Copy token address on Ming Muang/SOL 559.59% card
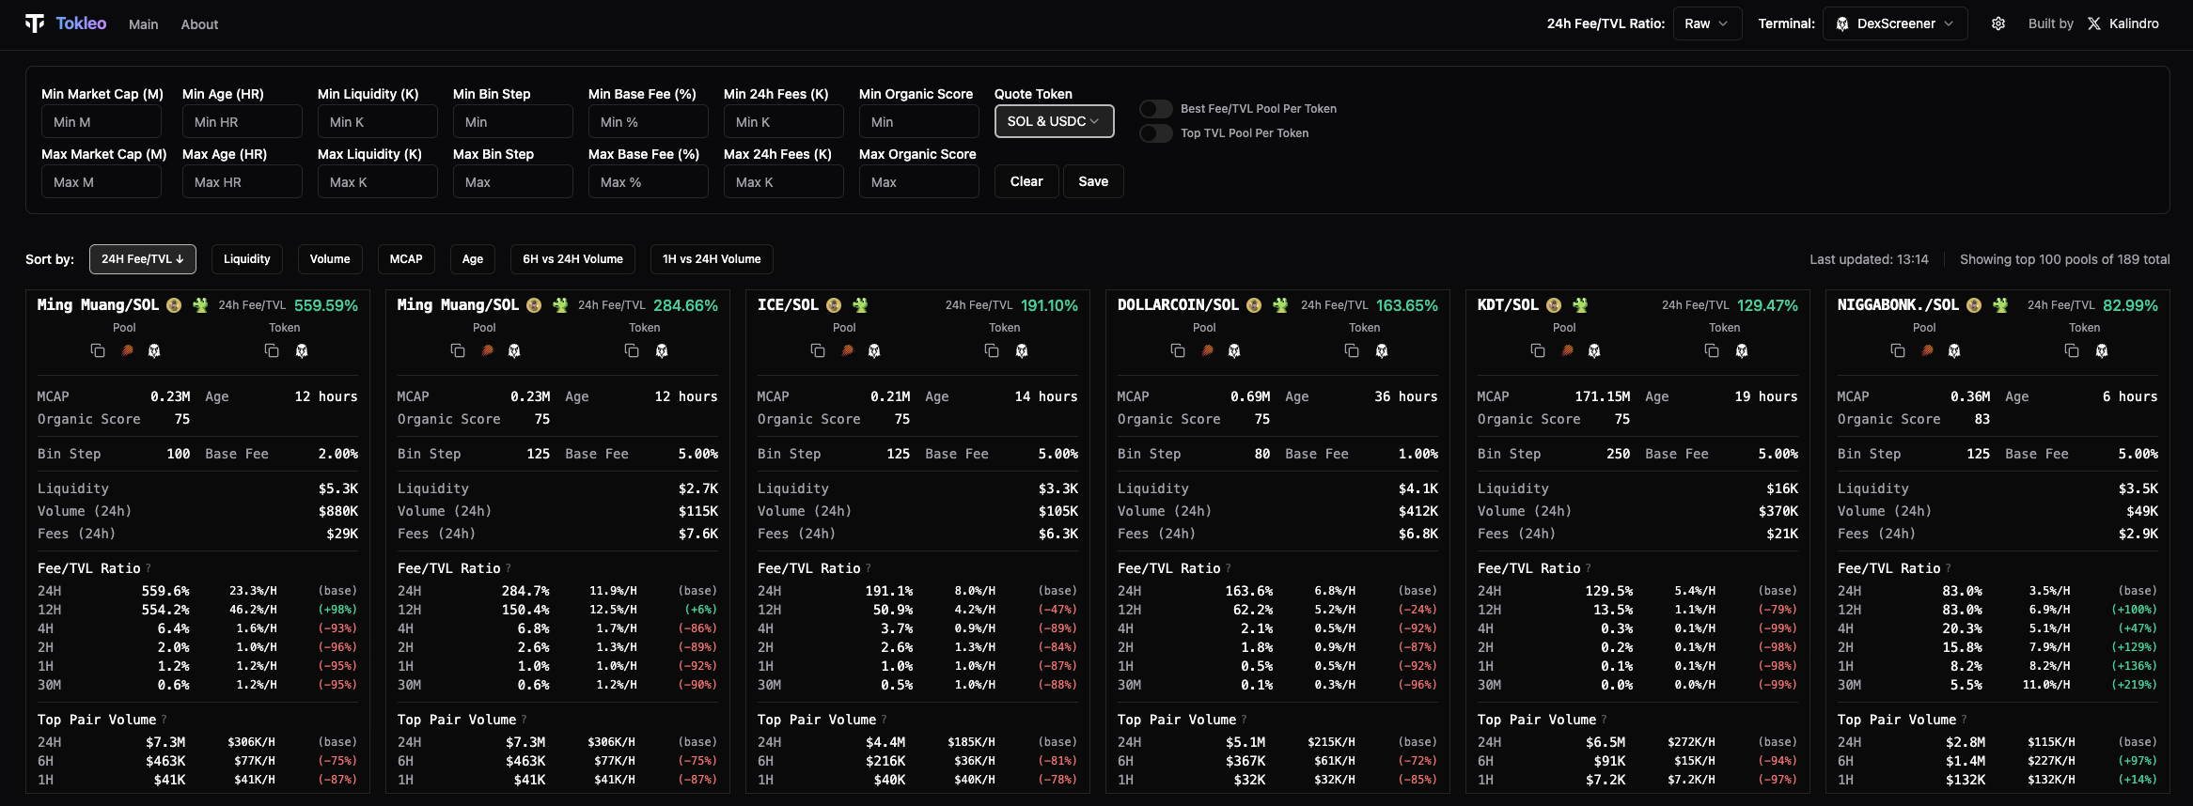Screen dimensions: 2193x806 click(x=272, y=350)
